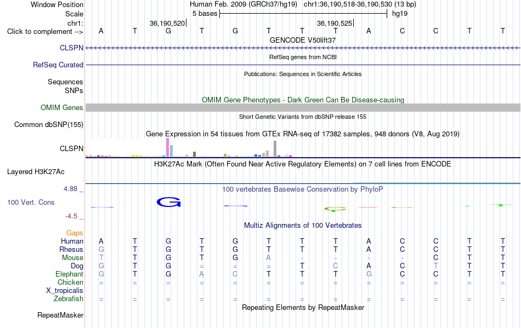Click the first base A in sequence row
The width and height of the screenshot is (521, 328).
(x=101, y=31)
